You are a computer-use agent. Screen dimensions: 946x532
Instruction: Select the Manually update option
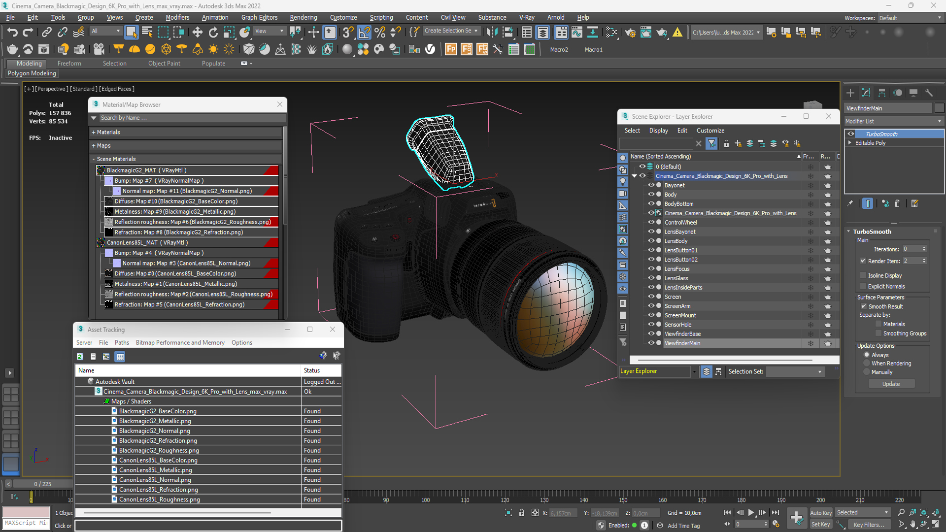pos(867,372)
